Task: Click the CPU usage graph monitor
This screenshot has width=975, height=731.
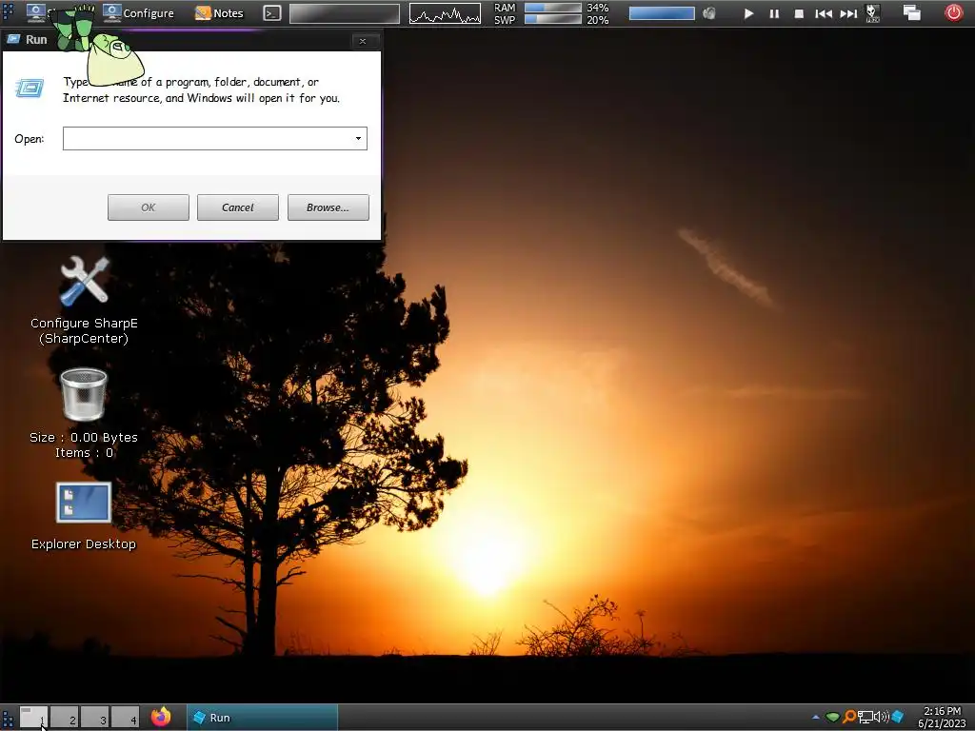Action: click(445, 13)
